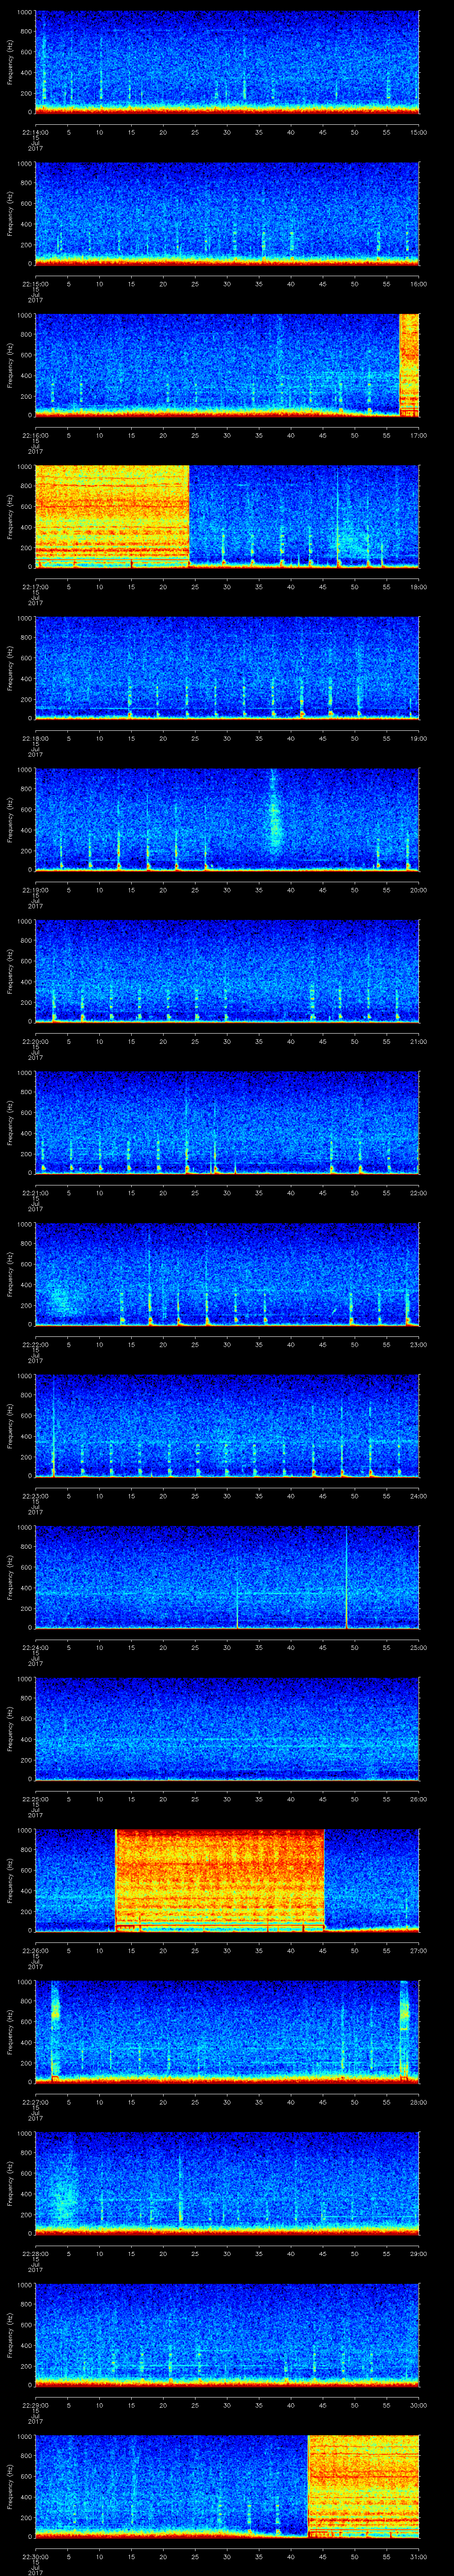Click the Frequency (Hz) axis label of the top spectrogram
This screenshot has width=454, height=2576.
10,62
